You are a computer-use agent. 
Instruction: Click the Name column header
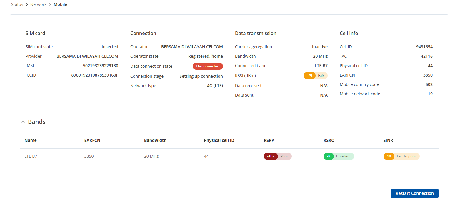tap(31, 140)
